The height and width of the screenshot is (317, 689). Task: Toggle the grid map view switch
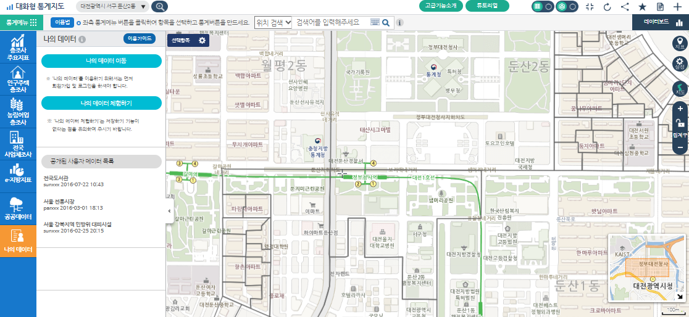[x=542, y=7]
